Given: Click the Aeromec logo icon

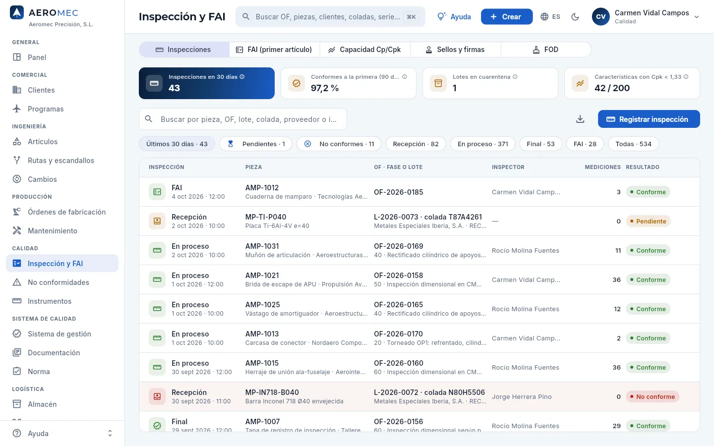Looking at the screenshot, I should tap(17, 13).
